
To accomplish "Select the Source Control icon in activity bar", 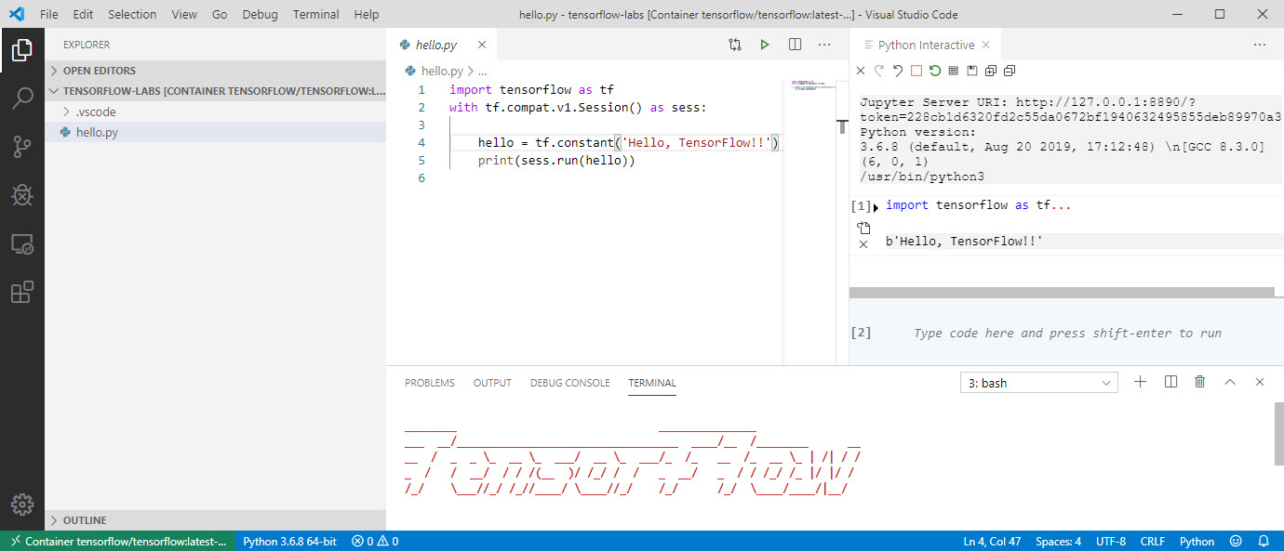I will click(x=21, y=147).
